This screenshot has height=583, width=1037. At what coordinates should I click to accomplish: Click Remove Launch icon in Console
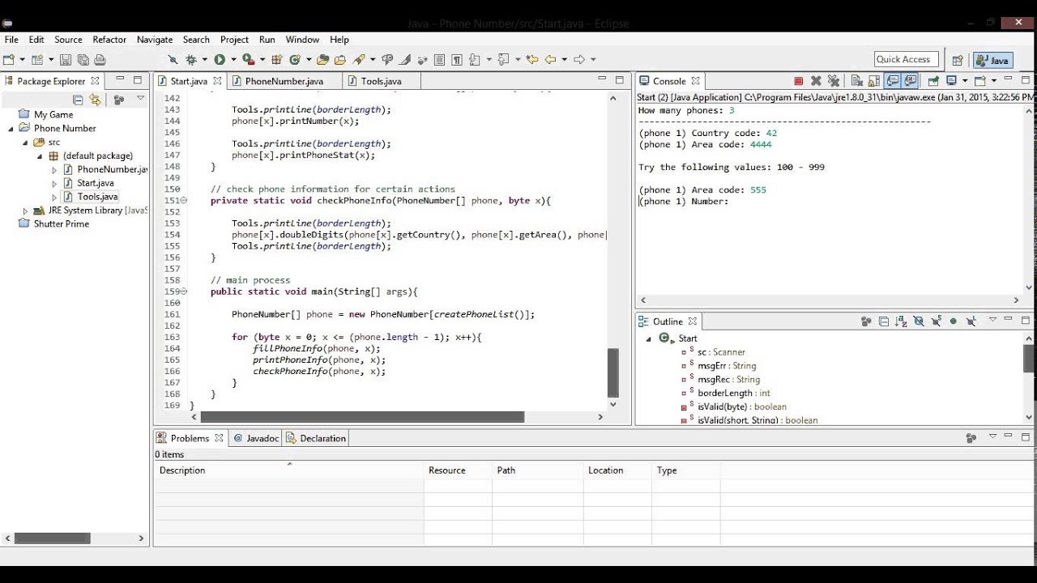tap(816, 81)
